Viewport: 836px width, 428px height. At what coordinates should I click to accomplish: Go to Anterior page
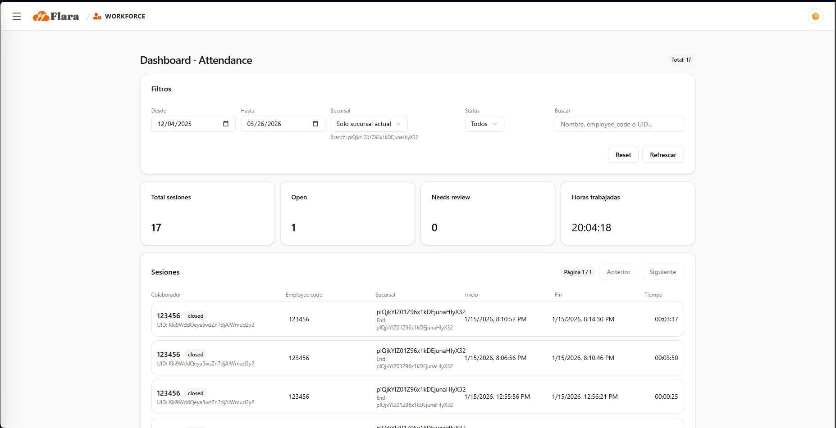click(618, 272)
